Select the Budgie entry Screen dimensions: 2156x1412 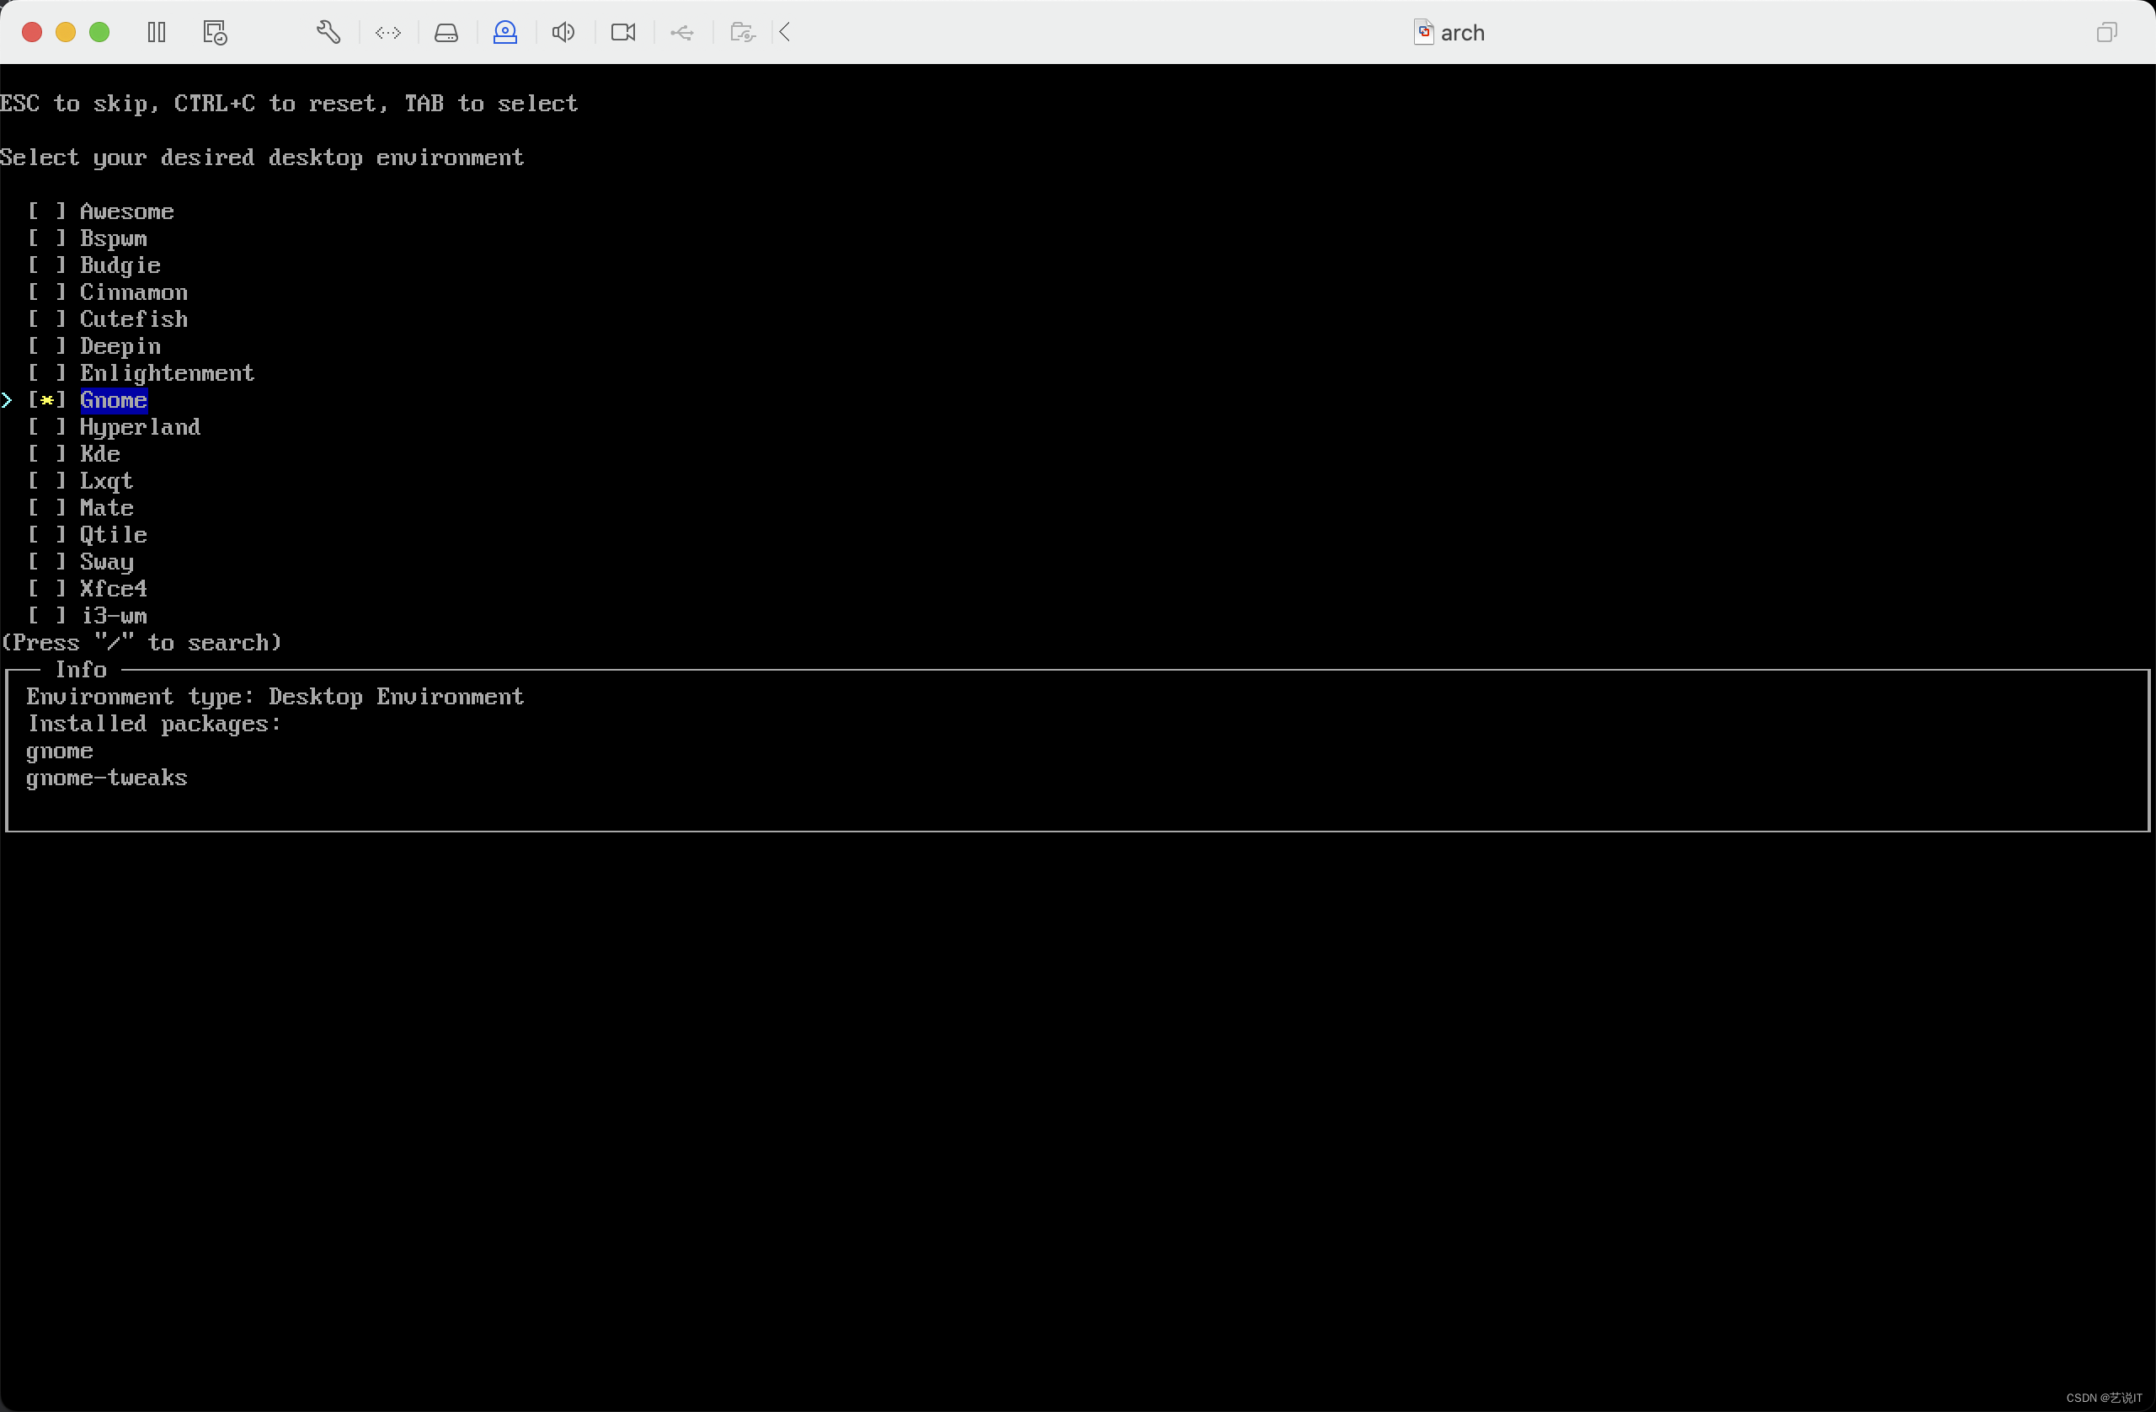point(120,265)
